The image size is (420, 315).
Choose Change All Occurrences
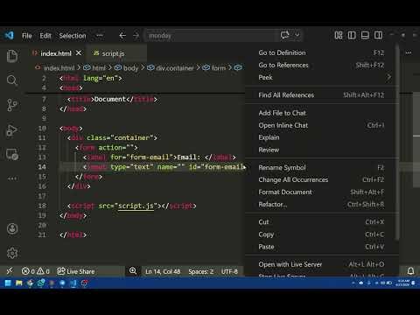tap(321, 179)
